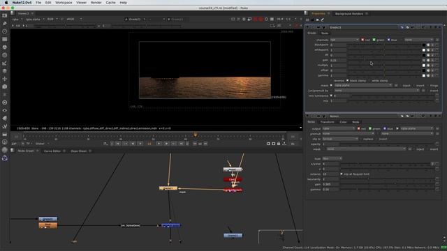
Task: Select the Node Graph tab
Action: coord(26,151)
